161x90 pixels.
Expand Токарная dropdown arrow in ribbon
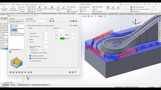click(113, 11)
